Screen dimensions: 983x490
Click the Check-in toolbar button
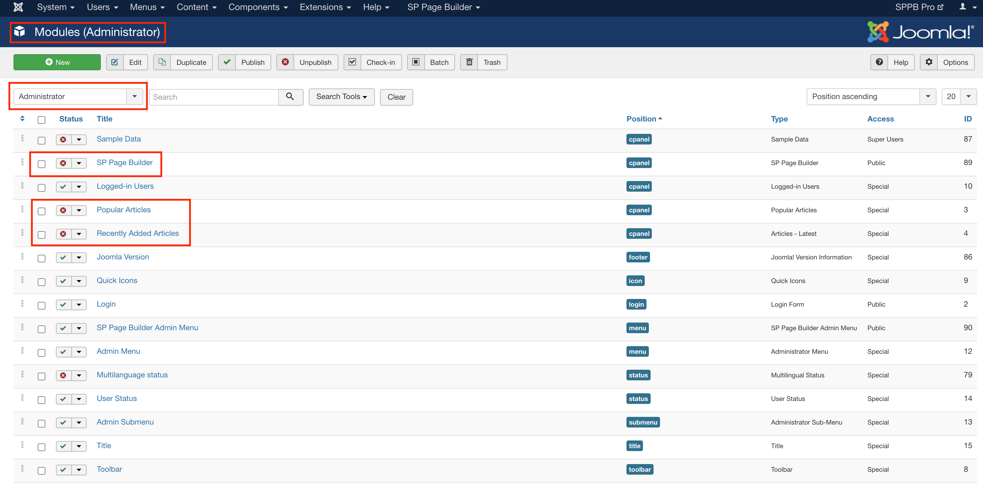pos(372,62)
